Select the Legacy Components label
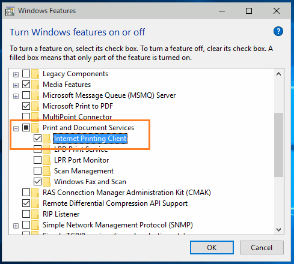294x264 pixels. tap(75, 74)
